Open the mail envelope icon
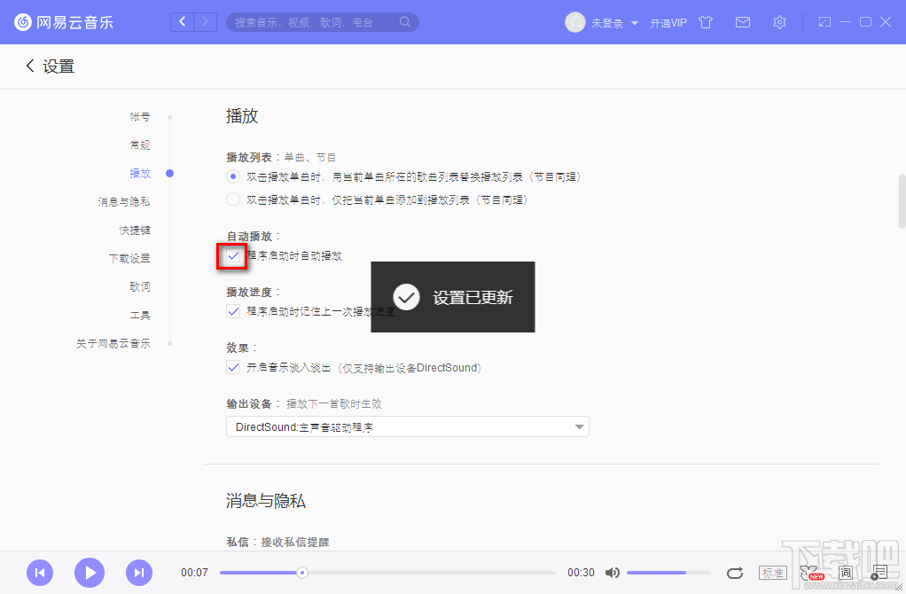 point(743,22)
